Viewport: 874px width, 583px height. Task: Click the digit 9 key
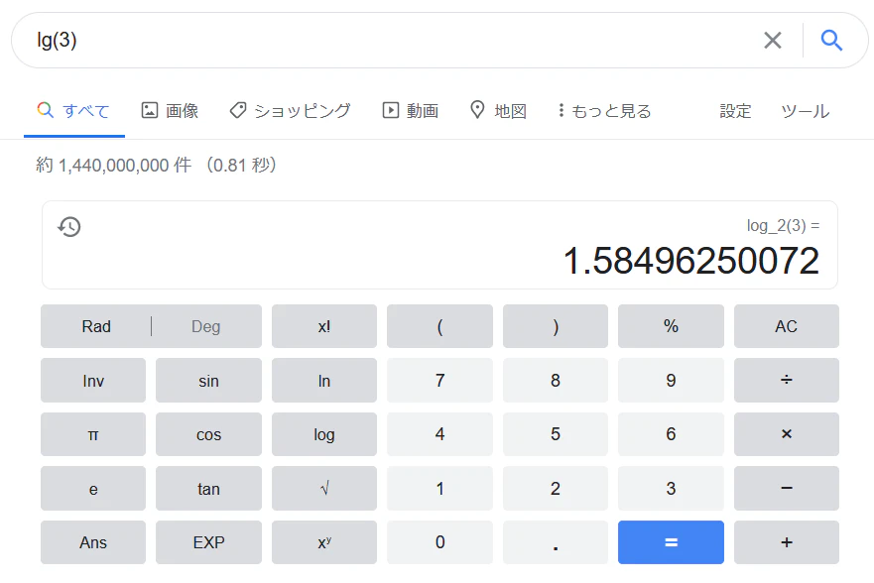pos(671,381)
